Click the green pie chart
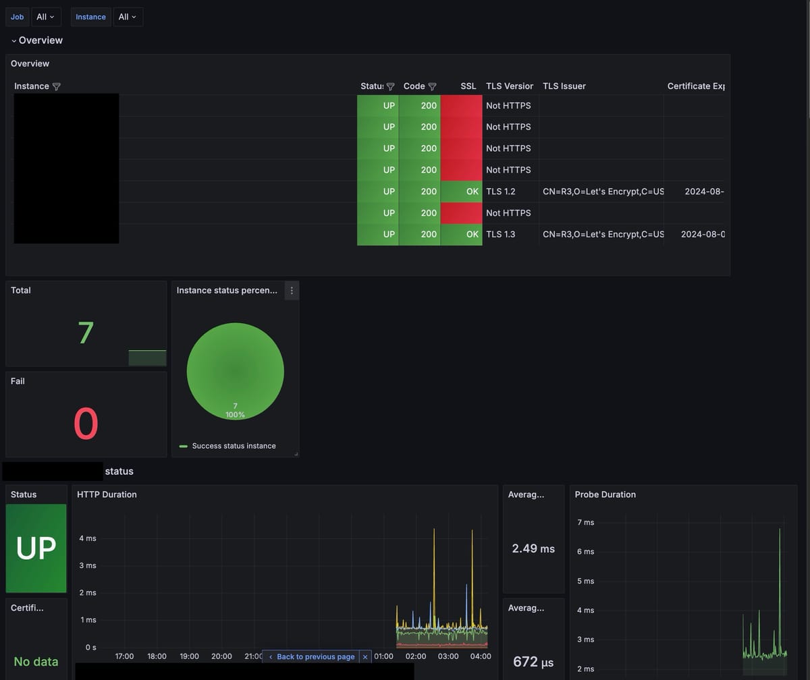The image size is (810, 680). coord(235,371)
